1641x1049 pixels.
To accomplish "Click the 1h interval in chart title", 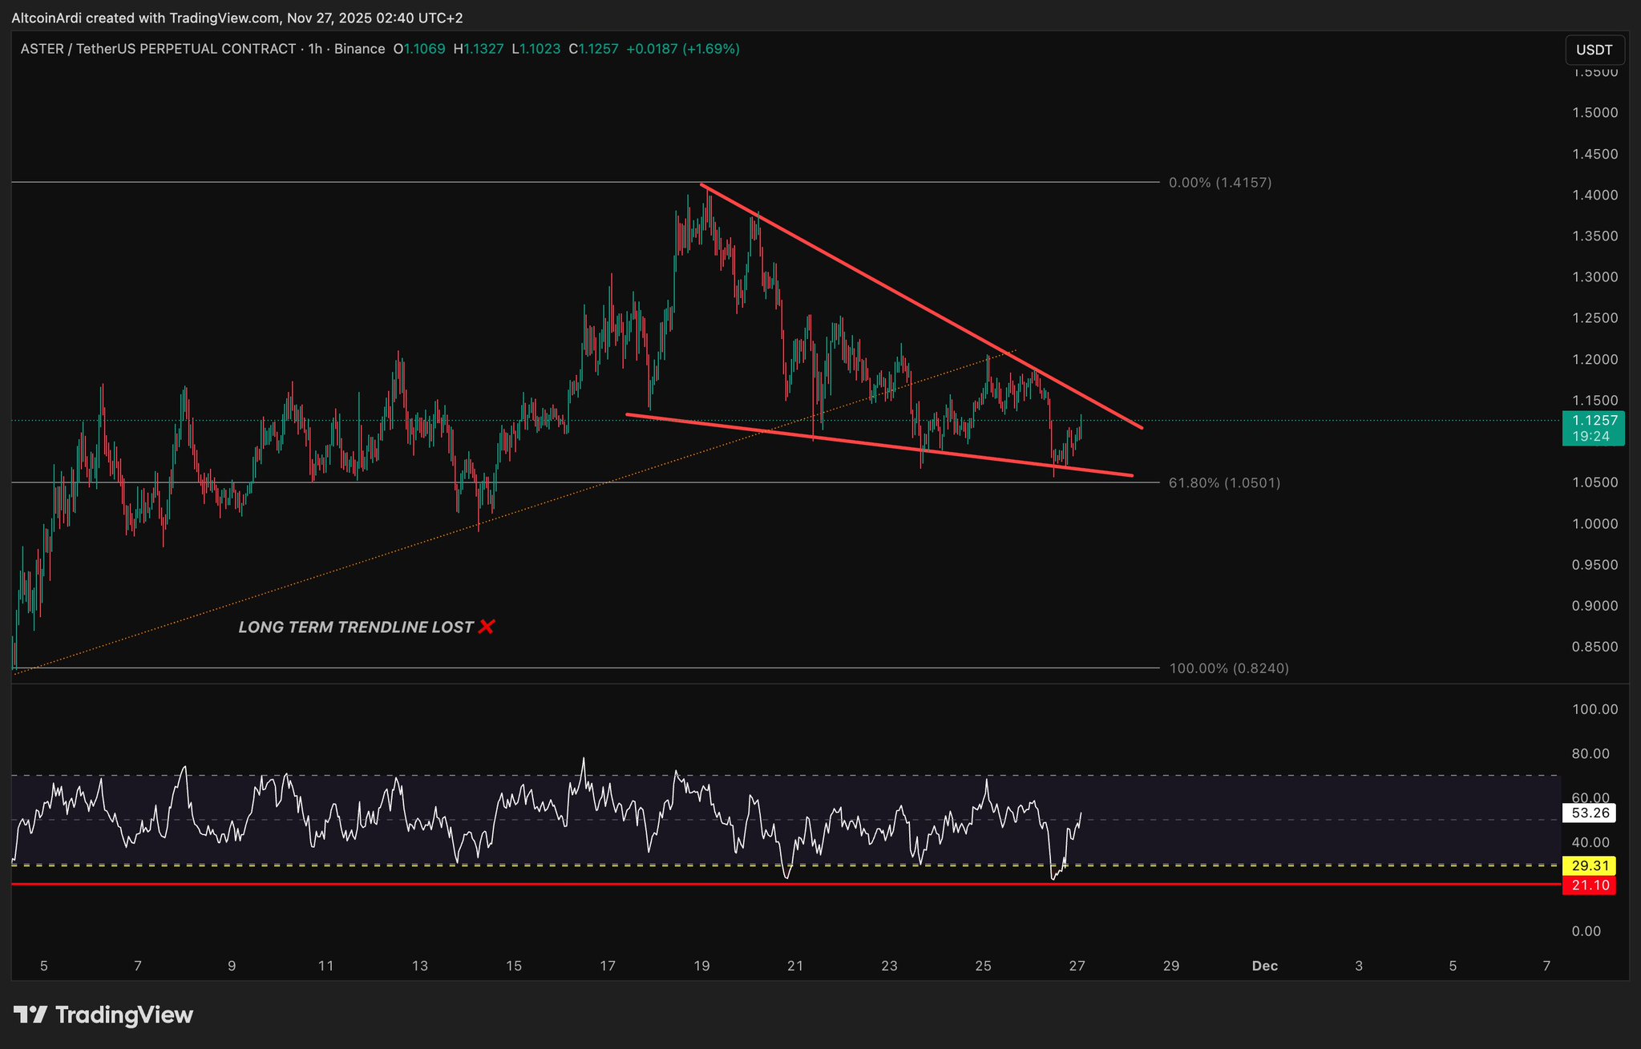I will 314,49.
